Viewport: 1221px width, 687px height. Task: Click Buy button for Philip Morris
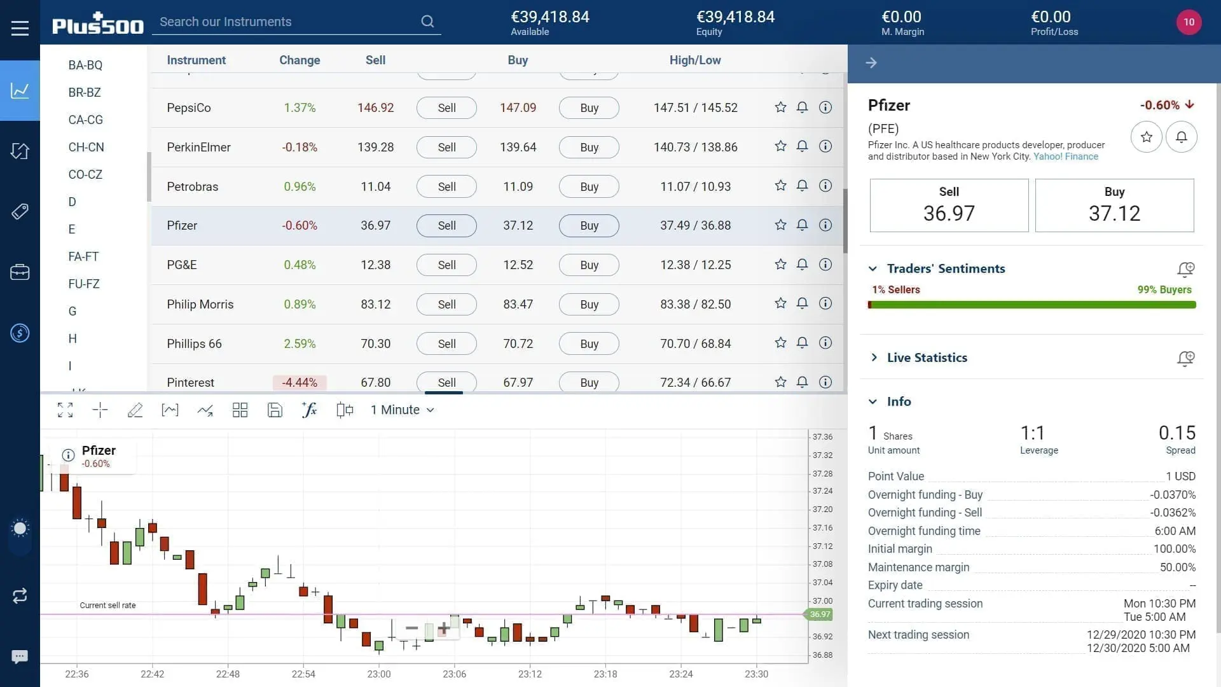pyautogui.click(x=589, y=304)
